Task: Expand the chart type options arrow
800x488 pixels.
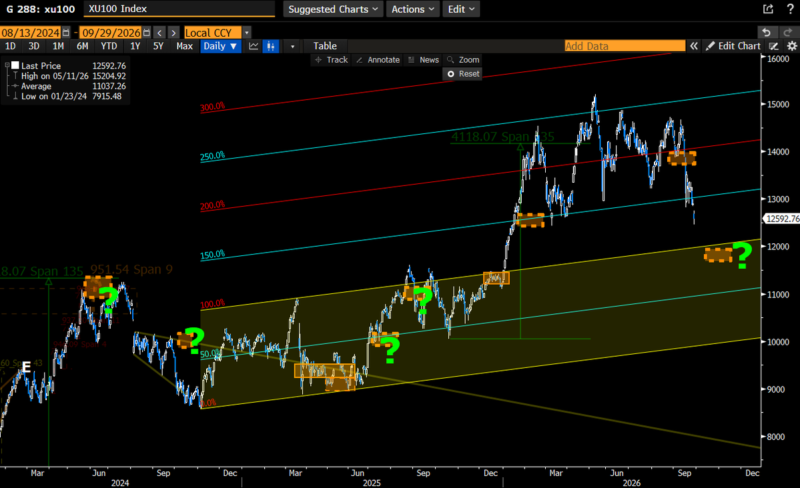Action: pos(292,46)
